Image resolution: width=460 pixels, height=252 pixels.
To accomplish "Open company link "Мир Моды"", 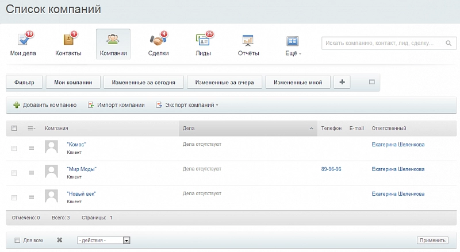I will coord(82,169).
